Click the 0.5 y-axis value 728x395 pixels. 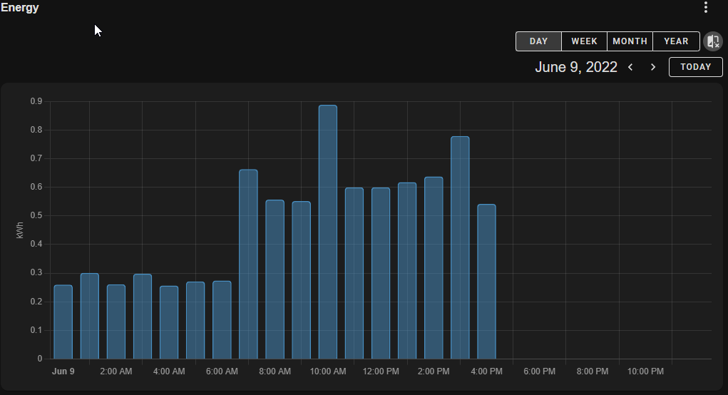pyautogui.click(x=36, y=215)
